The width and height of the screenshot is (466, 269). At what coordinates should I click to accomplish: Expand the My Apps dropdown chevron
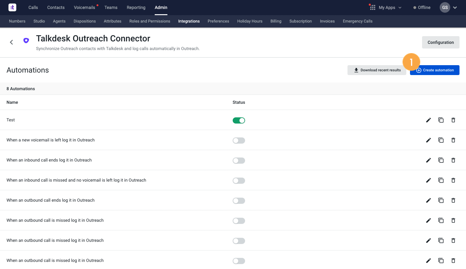pyautogui.click(x=400, y=8)
